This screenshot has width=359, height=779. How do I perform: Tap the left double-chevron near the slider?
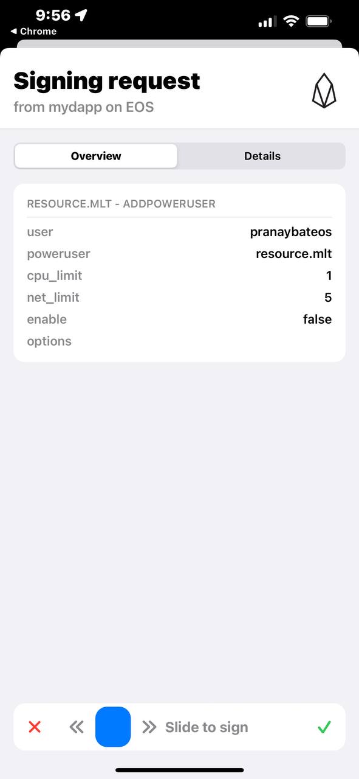click(77, 727)
